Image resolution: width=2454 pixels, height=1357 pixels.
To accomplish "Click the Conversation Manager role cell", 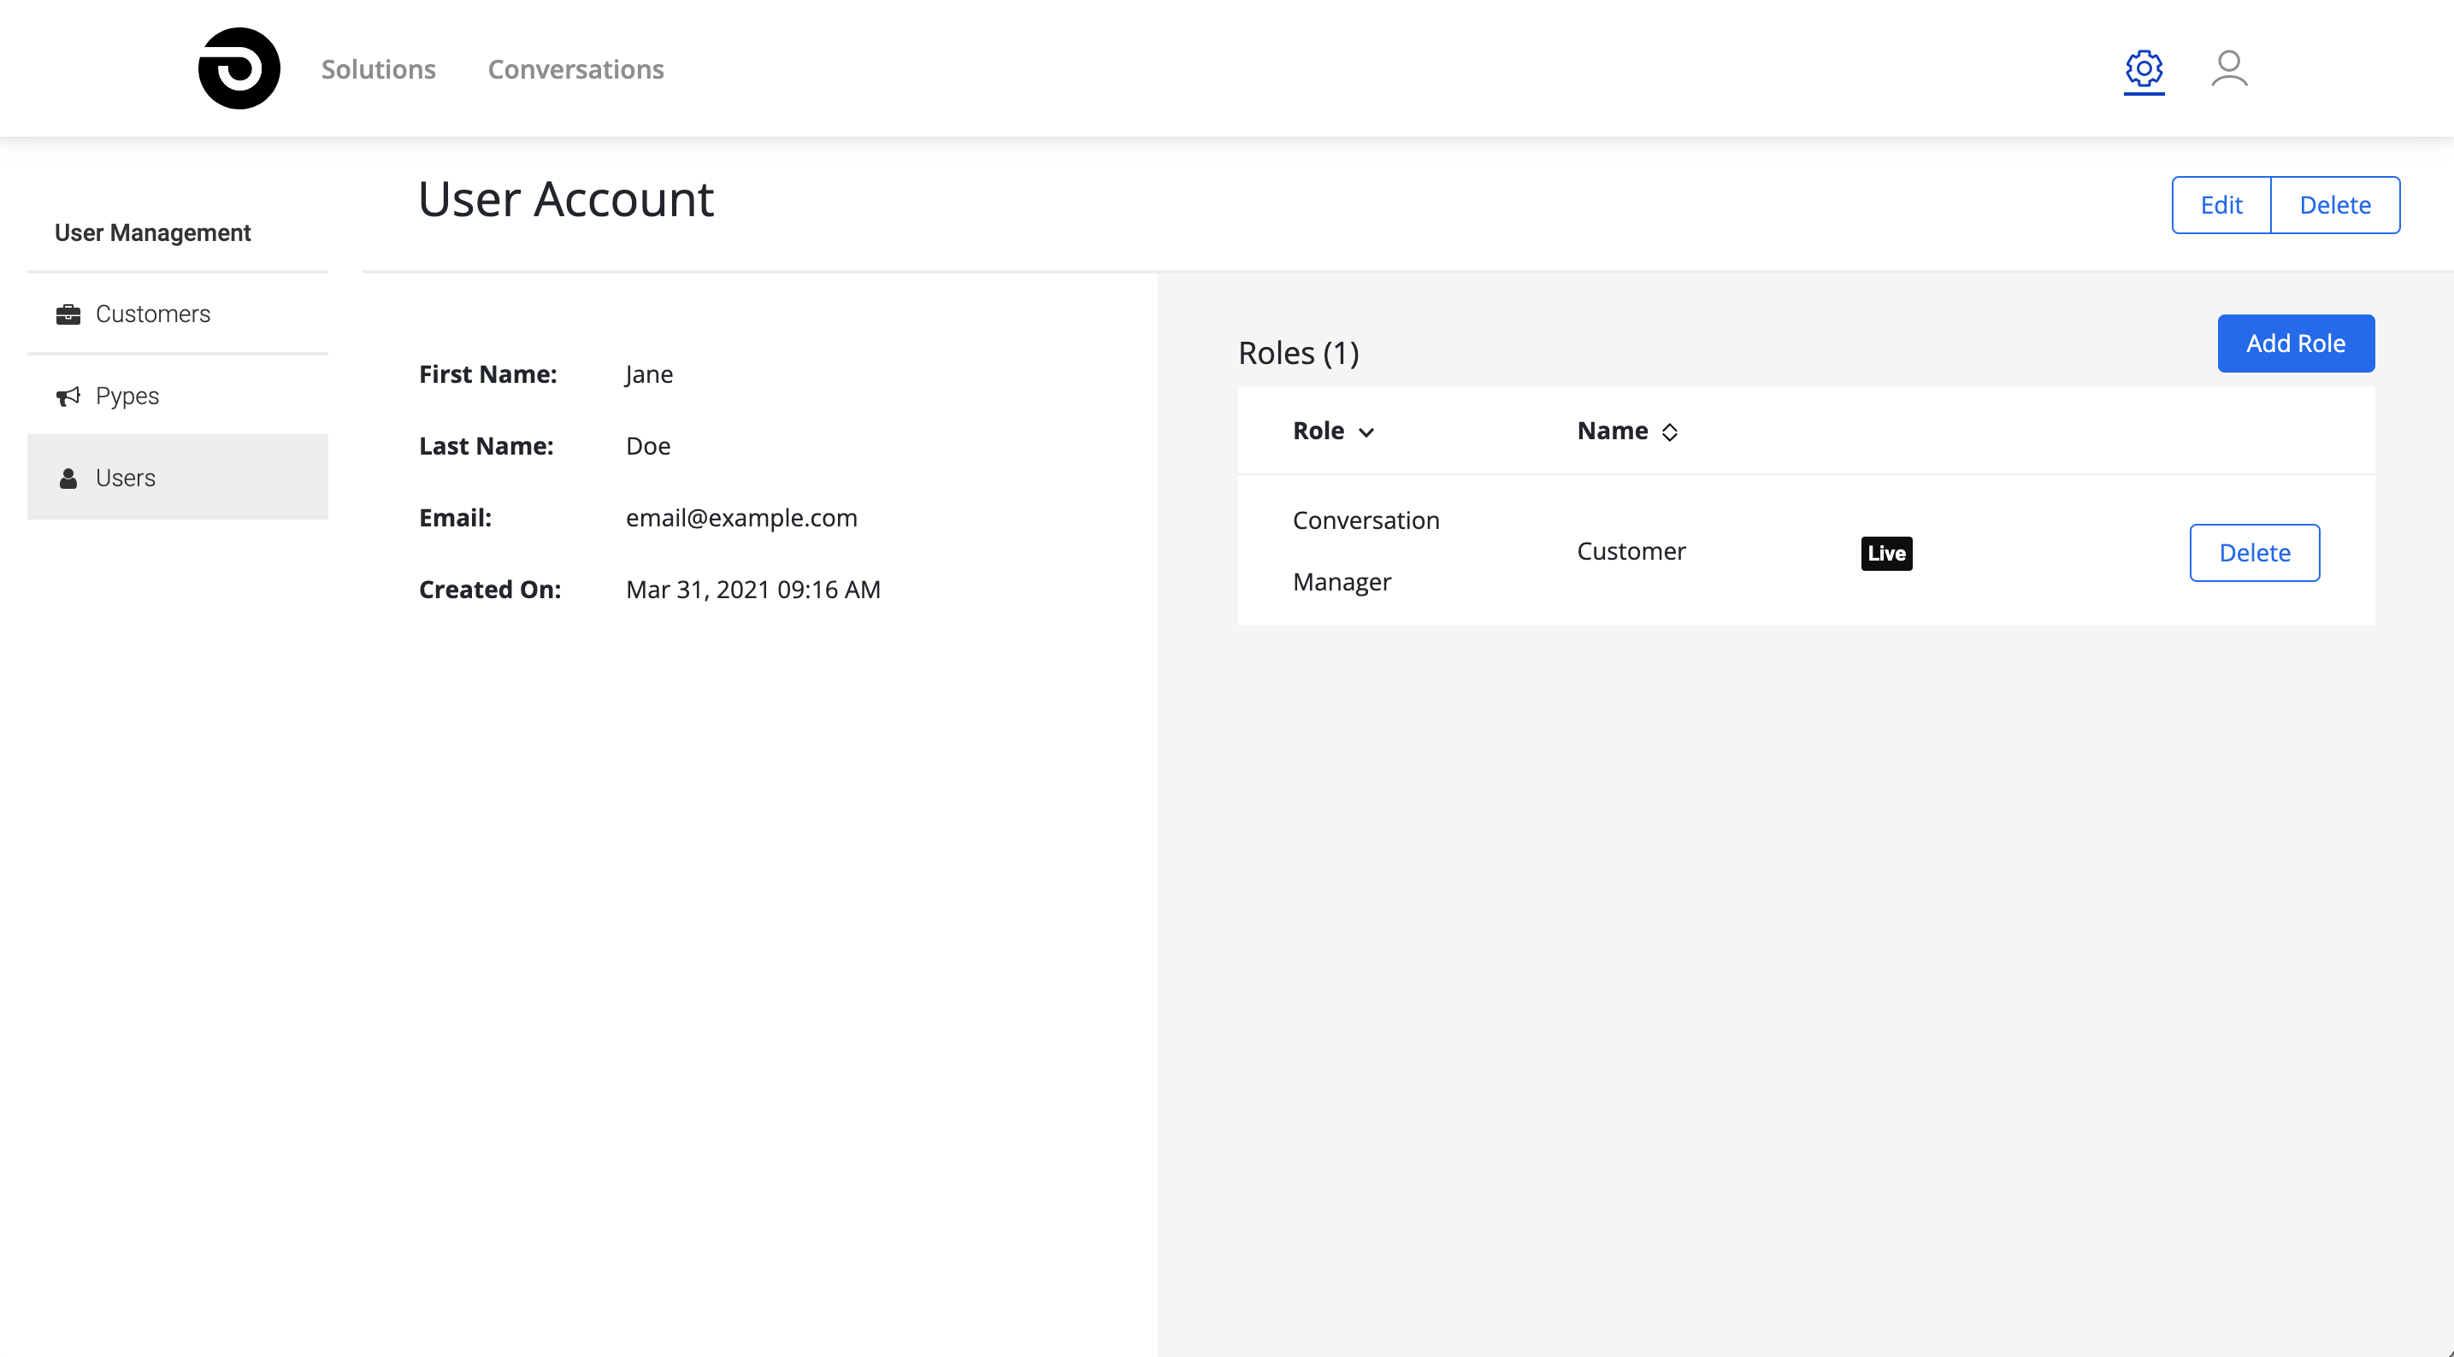I will click(1366, 551).
